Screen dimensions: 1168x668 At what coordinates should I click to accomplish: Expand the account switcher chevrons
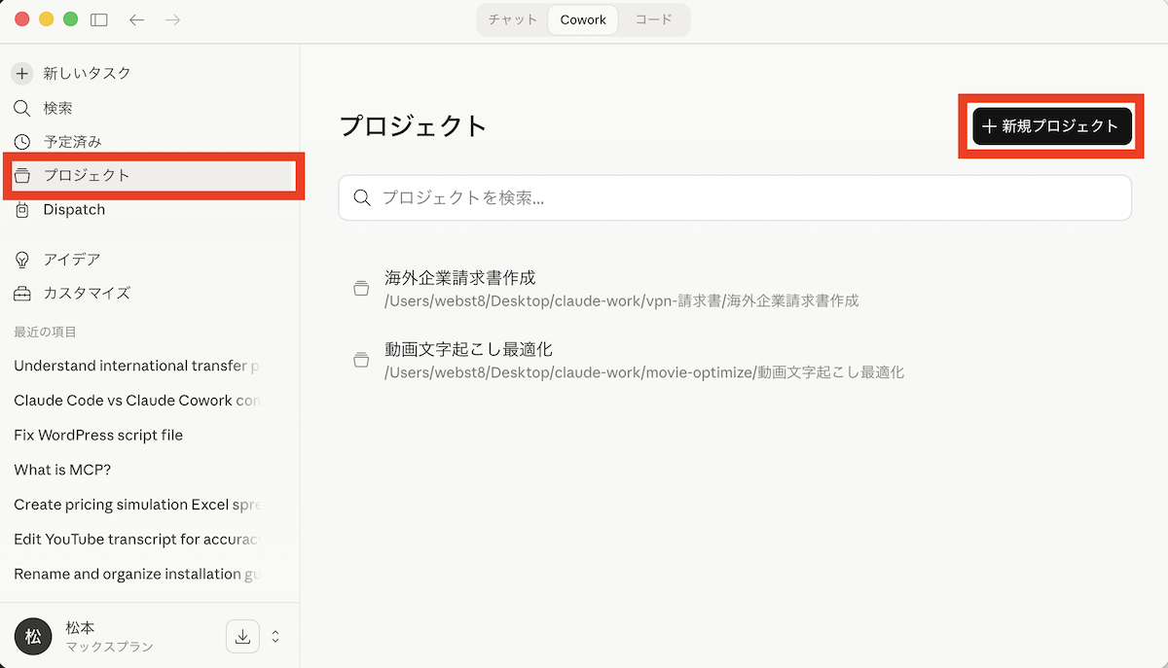click(x=275, y=636)
